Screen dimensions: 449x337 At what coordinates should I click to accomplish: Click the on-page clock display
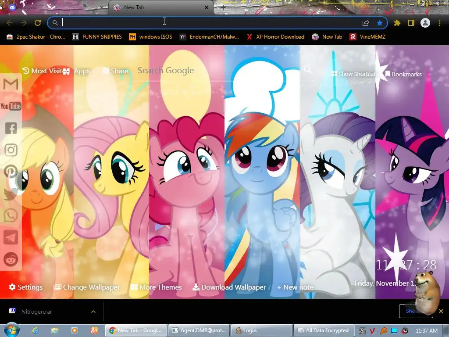tap(406, 265)
